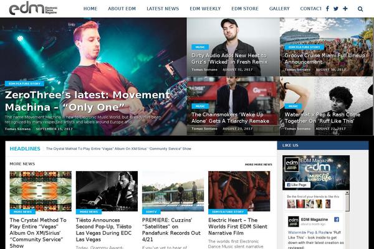374x249 pixels.
Task: Click the Facebook Like Page button
Action: point(297,185)
